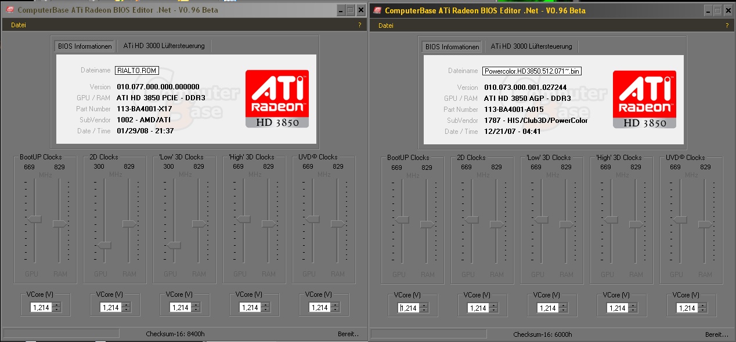The image size is (736, 342).
Task: Click the BootUP VCore stepper arrows, left window
Action: click(56, 307)
